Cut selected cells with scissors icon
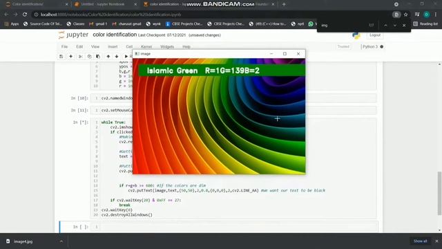442x249 pixels. [80, 57]
